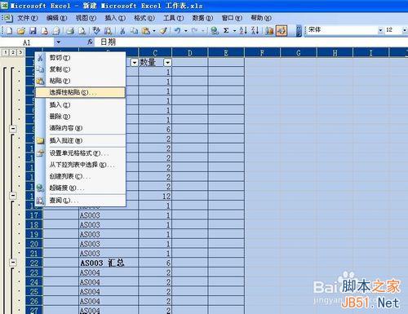Open the 窗口 menu
Image resolution: width=408 pixels, height=314 pixels.
point(232,18)
